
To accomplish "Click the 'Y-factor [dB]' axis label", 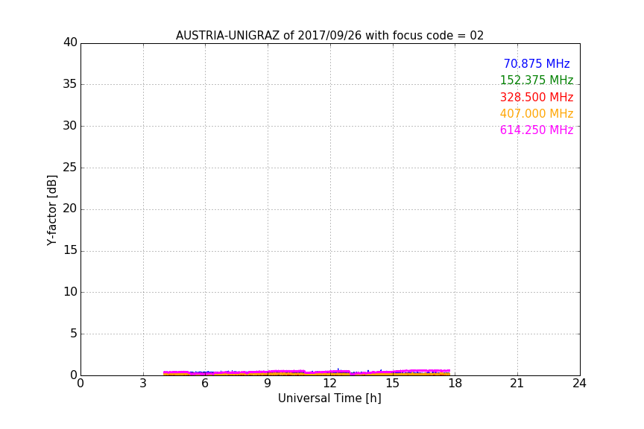I will pyautogui.click(x=52, y=210).
